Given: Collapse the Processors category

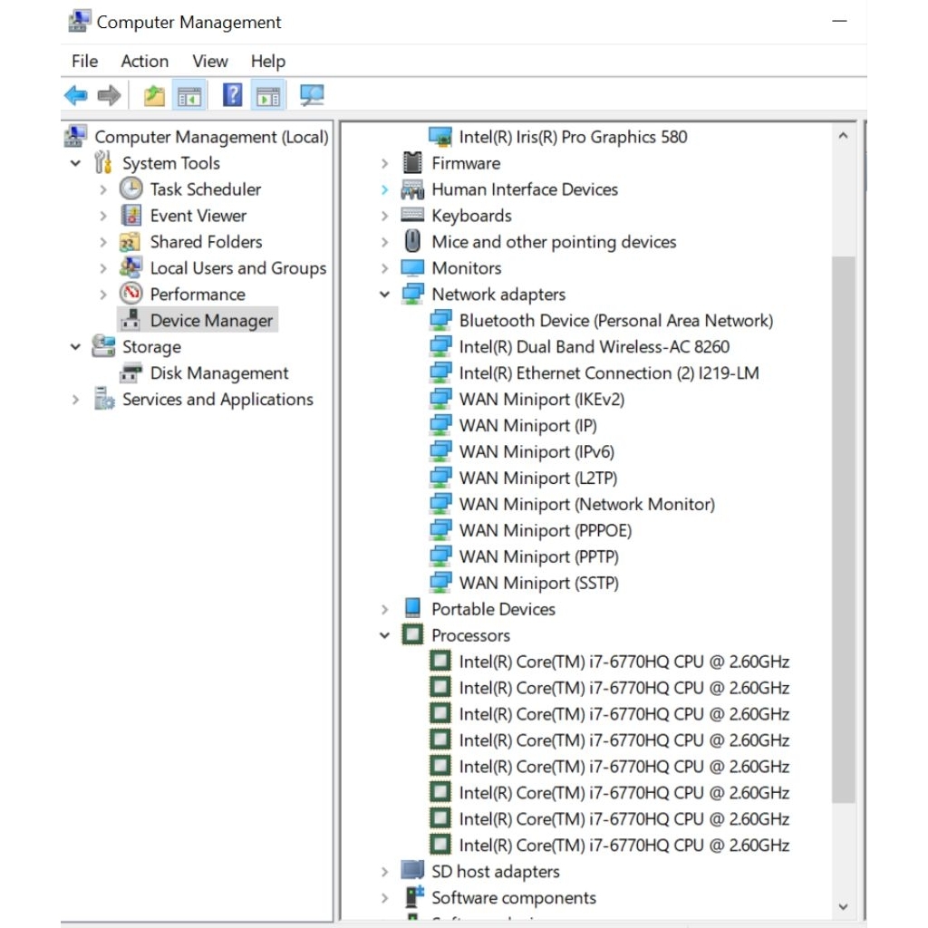Looking at the screenshot, I should 385,636.
